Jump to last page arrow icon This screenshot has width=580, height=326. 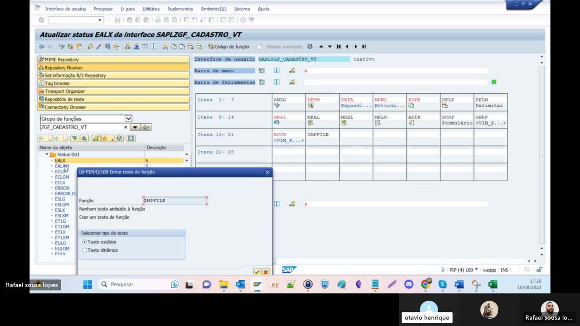[x=364, y=47]
